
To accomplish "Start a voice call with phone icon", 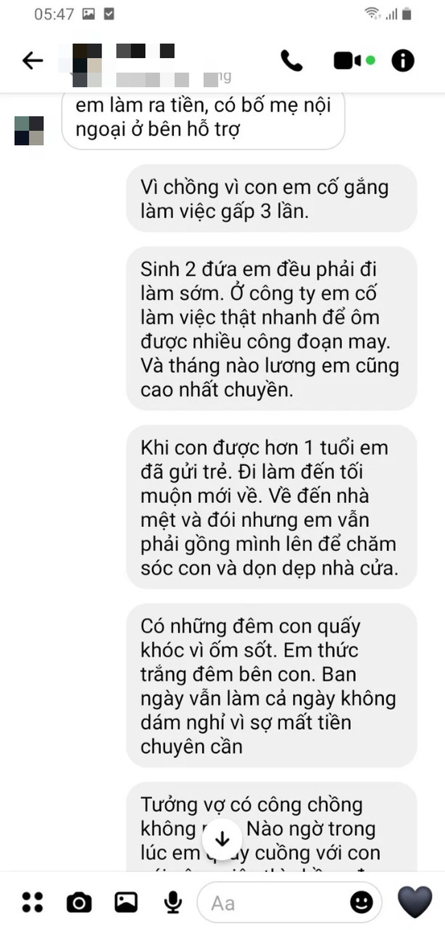I will pyautogui.click(x=291, y=60).
